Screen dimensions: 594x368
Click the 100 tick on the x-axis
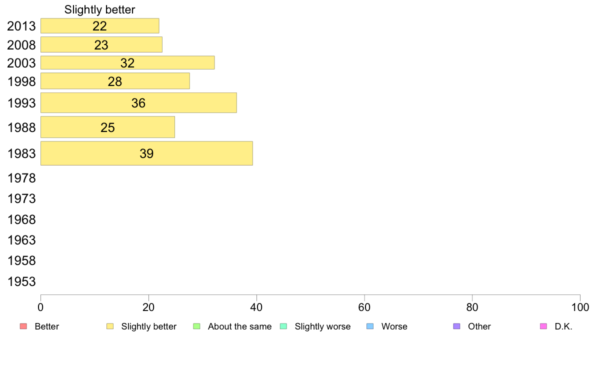click(x=580, y=307)
